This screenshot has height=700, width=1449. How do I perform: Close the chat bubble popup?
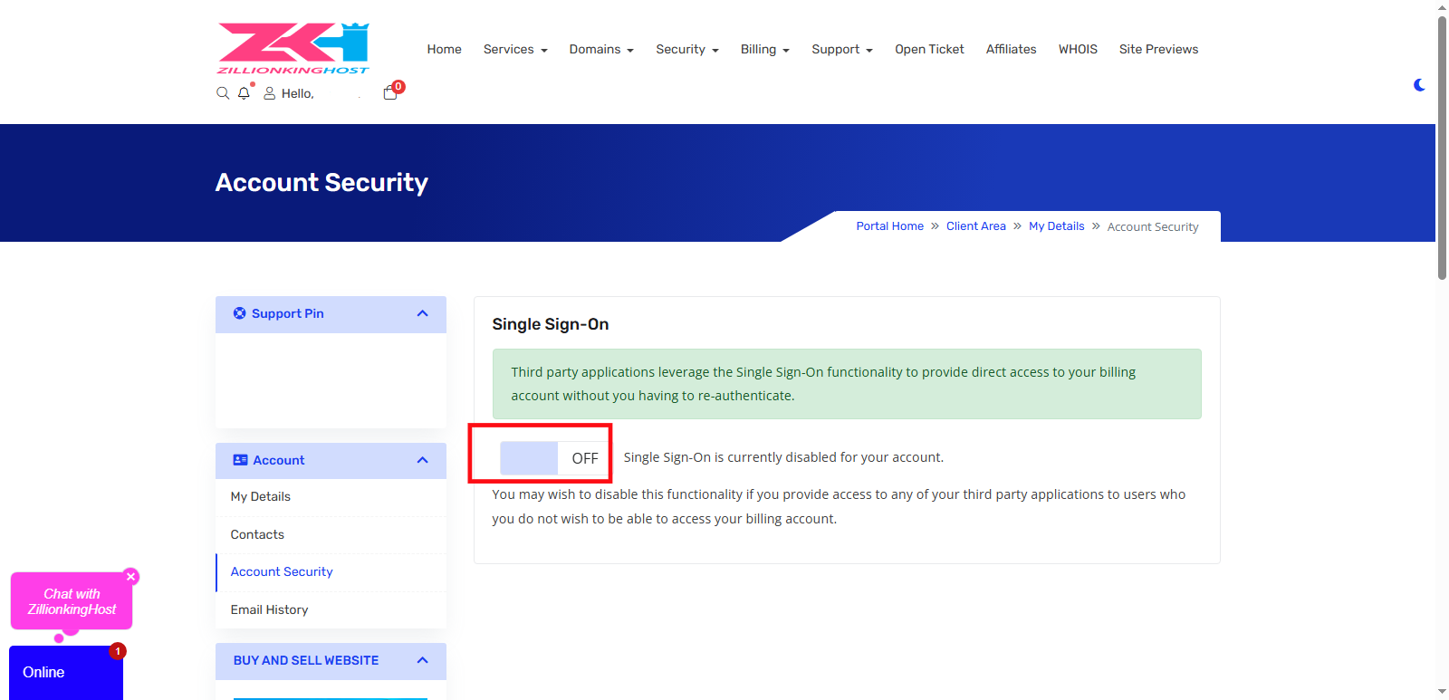click(x=131, y=577)
